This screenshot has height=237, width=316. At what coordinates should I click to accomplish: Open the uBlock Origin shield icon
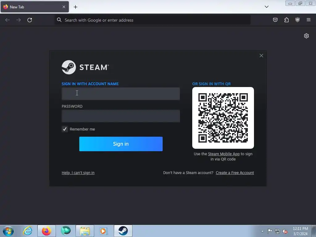(297, 20)
